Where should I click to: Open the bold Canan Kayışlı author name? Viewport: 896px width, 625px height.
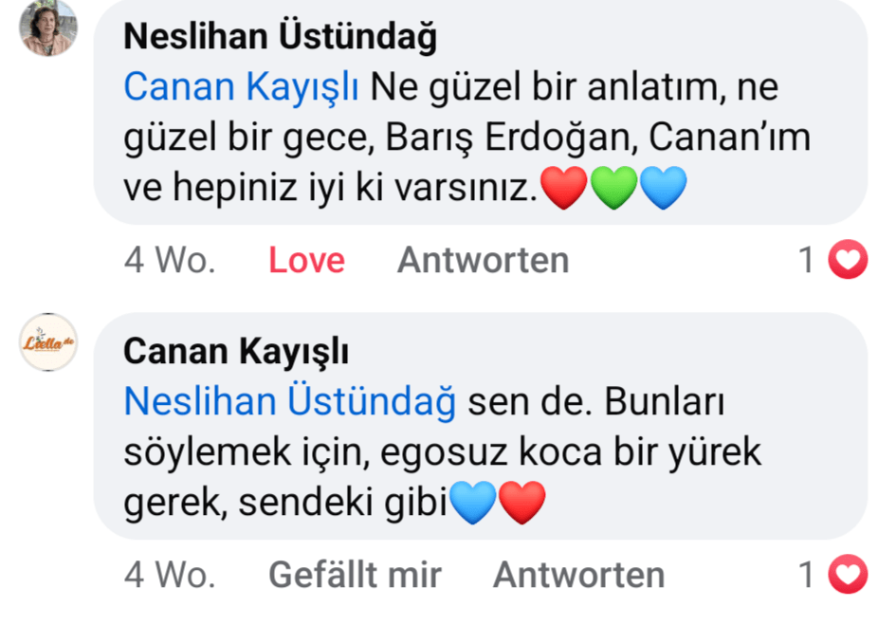pyautogui.click(x=236, y=352)
